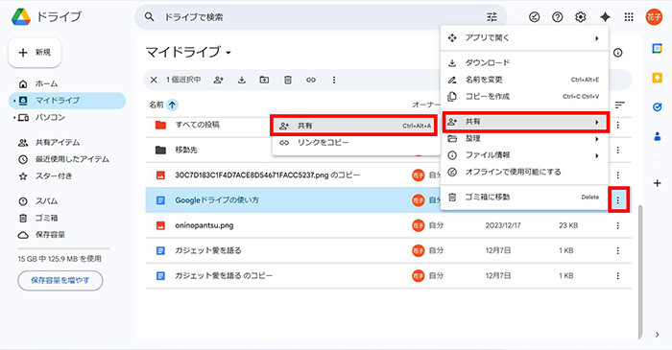Screen dimensions: 672x350
Task: Open 共有アイテム in sidebar
Action: [x=58, y=143]
